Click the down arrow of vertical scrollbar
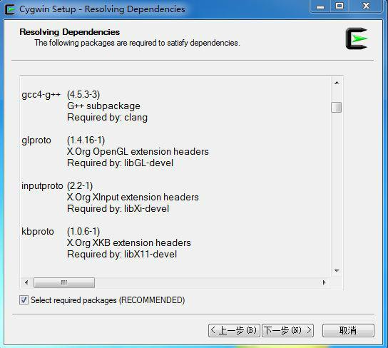388x348 pixels. coord(337,270)
